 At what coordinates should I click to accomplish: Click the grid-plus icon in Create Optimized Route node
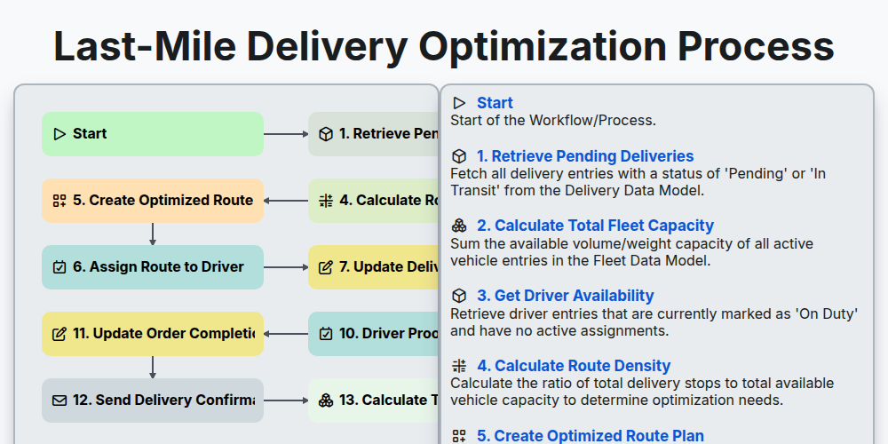pos(59,201)
